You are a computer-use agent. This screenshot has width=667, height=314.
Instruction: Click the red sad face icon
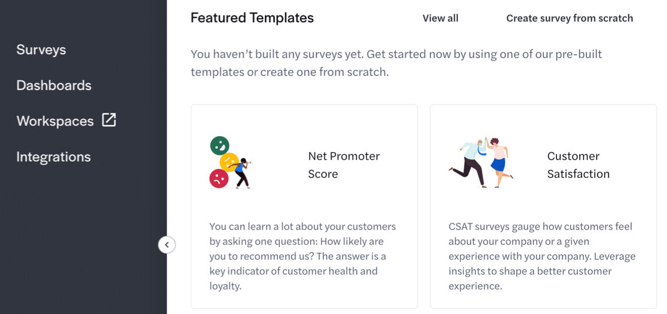[219, 178]
